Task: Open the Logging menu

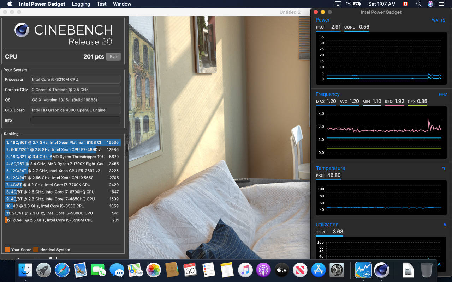Action: coord(81,4)
